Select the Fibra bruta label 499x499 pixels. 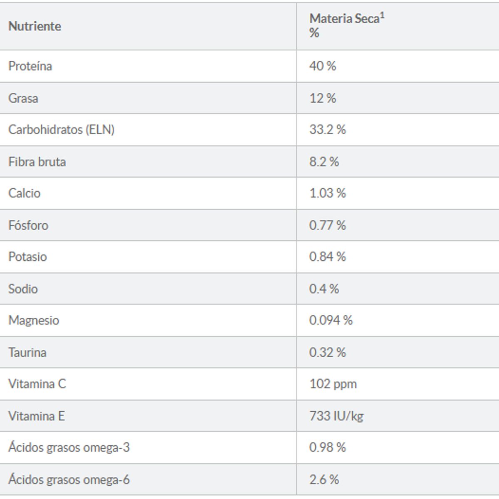point(37,162)
